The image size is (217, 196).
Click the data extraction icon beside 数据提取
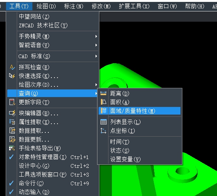pos(12,131)
